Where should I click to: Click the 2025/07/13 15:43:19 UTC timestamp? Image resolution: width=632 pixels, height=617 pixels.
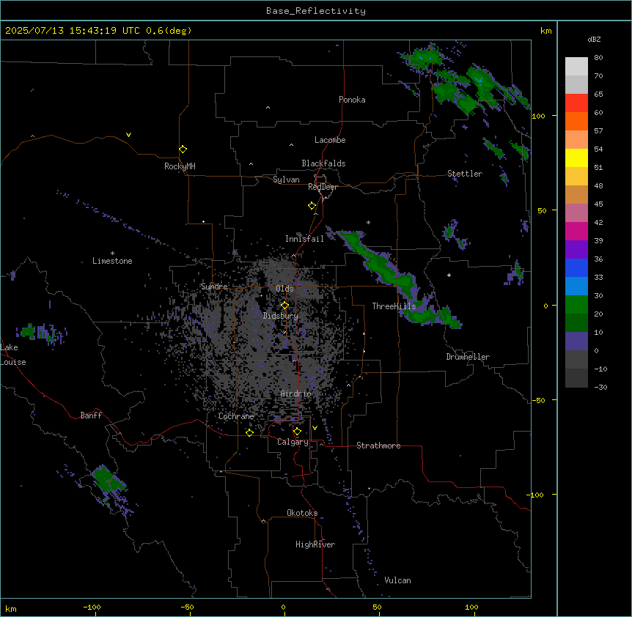tap(72, 31)
